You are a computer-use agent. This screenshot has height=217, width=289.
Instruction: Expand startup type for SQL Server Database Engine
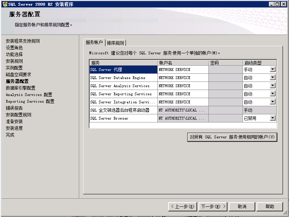coord(272,78)
